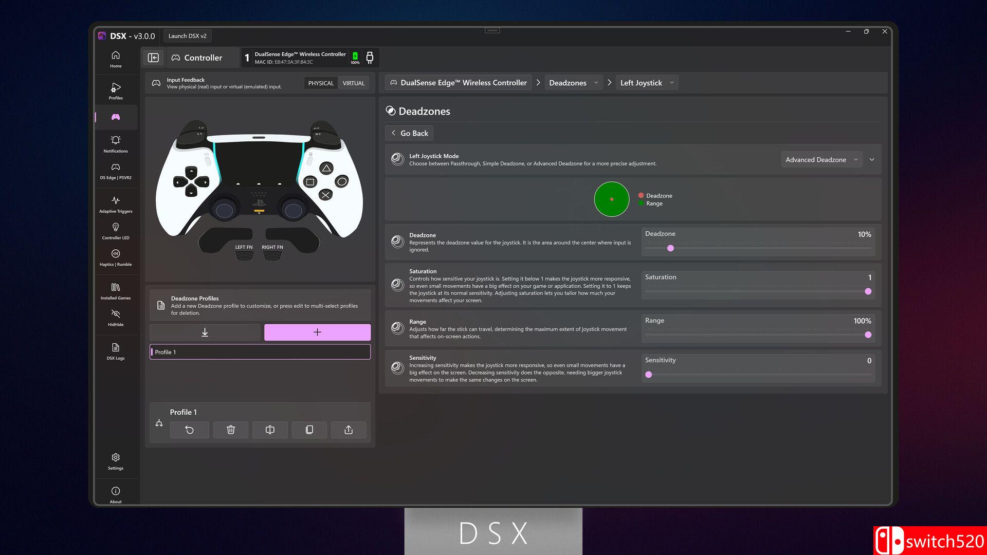Enable PHYSICAL input feedback mode
This screenshot has height=555, width=987.
(320, 83)
